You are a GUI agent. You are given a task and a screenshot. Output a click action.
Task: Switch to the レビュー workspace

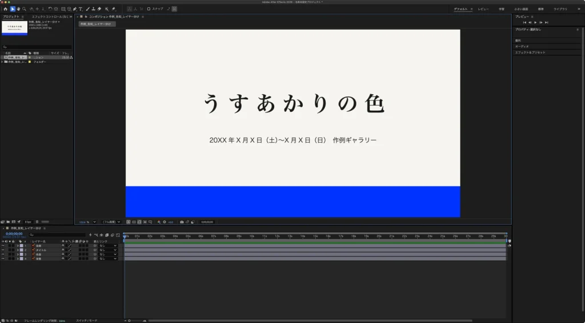483,9
